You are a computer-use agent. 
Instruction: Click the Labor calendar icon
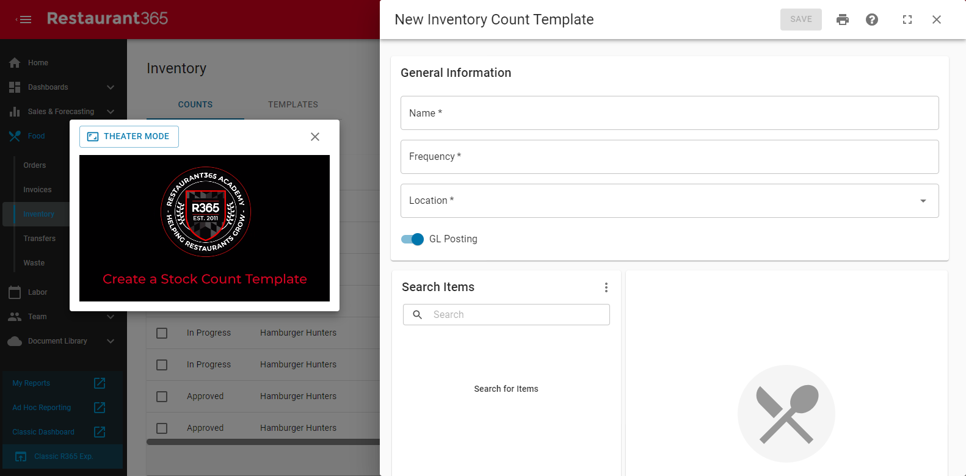coord(15,292)
